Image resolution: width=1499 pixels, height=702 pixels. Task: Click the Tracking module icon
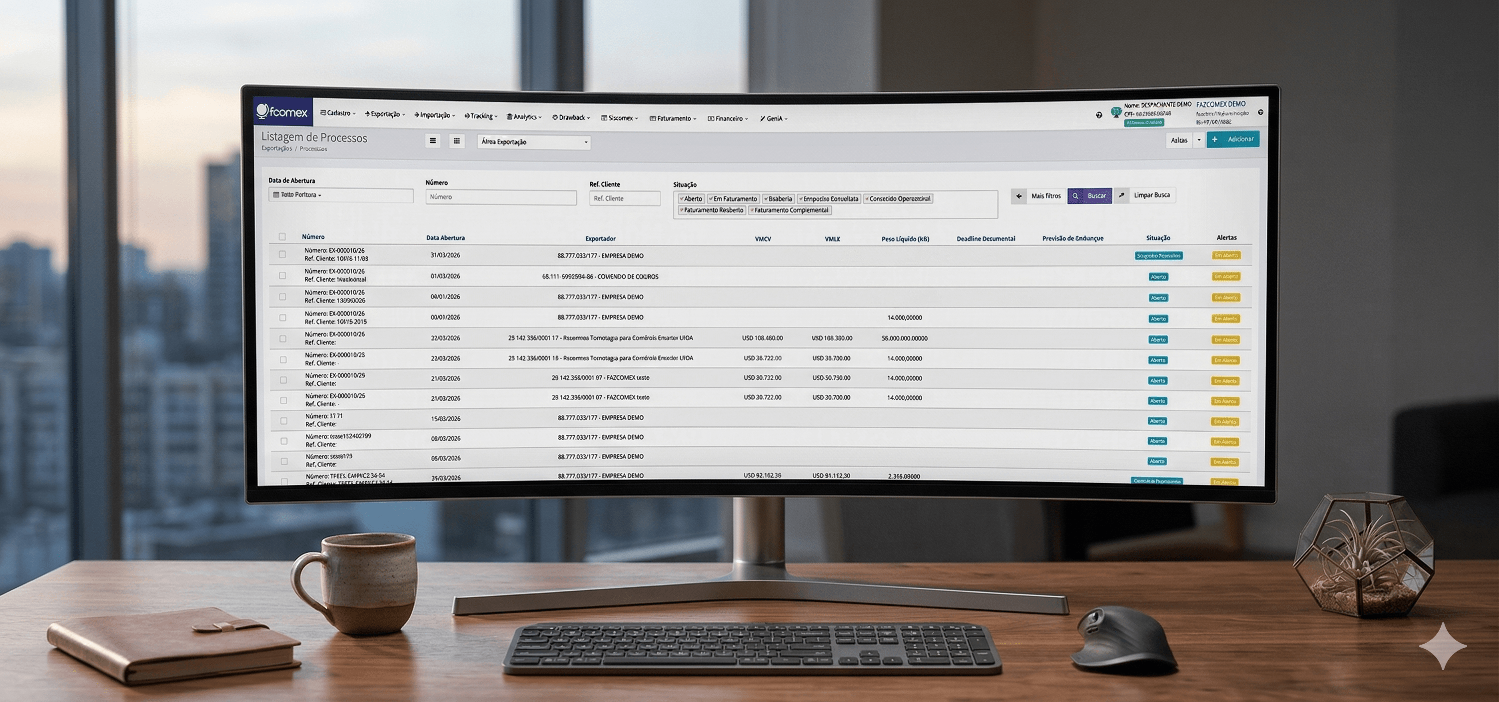(x=467, y=117)
